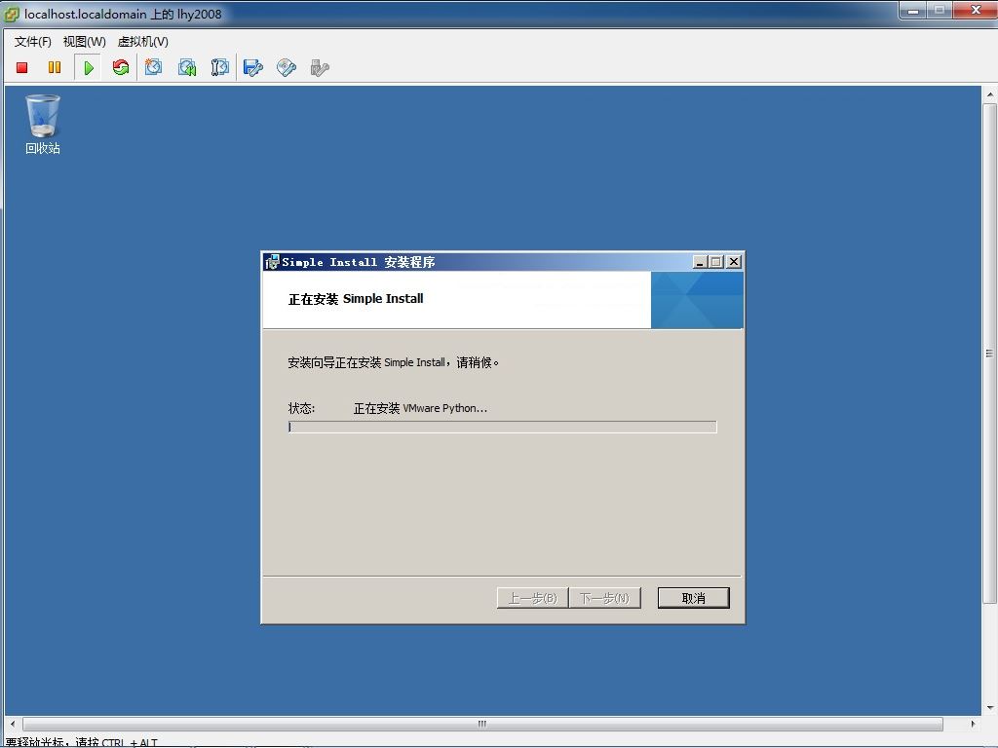Click the 上一步(B) back button
Image resolution: width=998 pixels, height=748 pixels.
tap(532, 598)
